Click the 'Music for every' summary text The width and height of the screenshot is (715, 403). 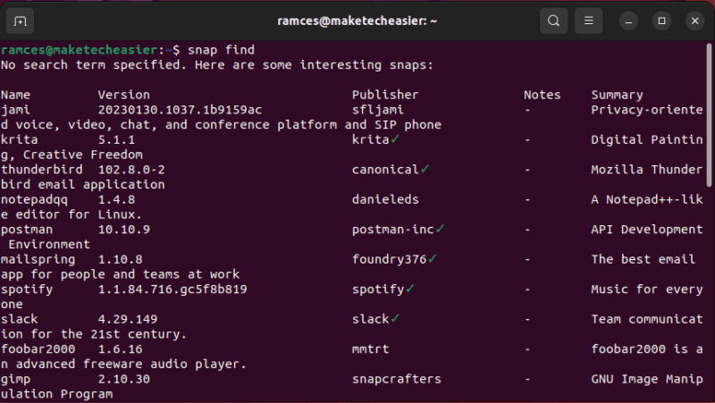coord(646,290)
